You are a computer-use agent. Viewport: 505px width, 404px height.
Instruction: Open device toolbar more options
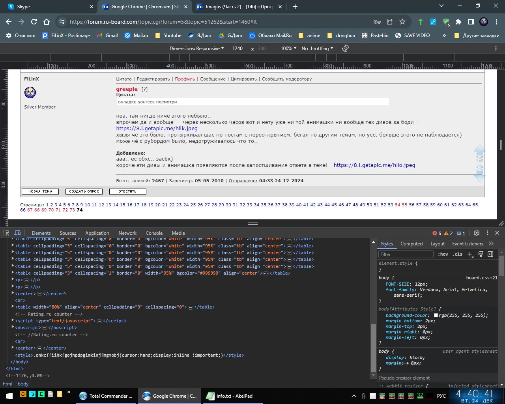(496, 48)
